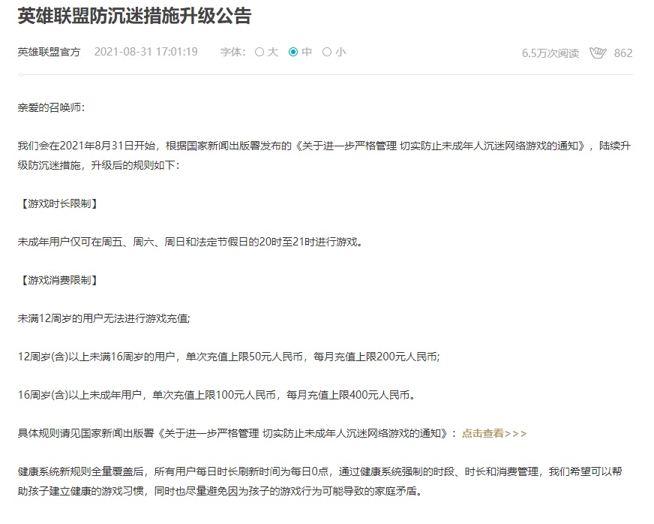Click the line with 单次充值上限50元人民币

click(229, 357)
